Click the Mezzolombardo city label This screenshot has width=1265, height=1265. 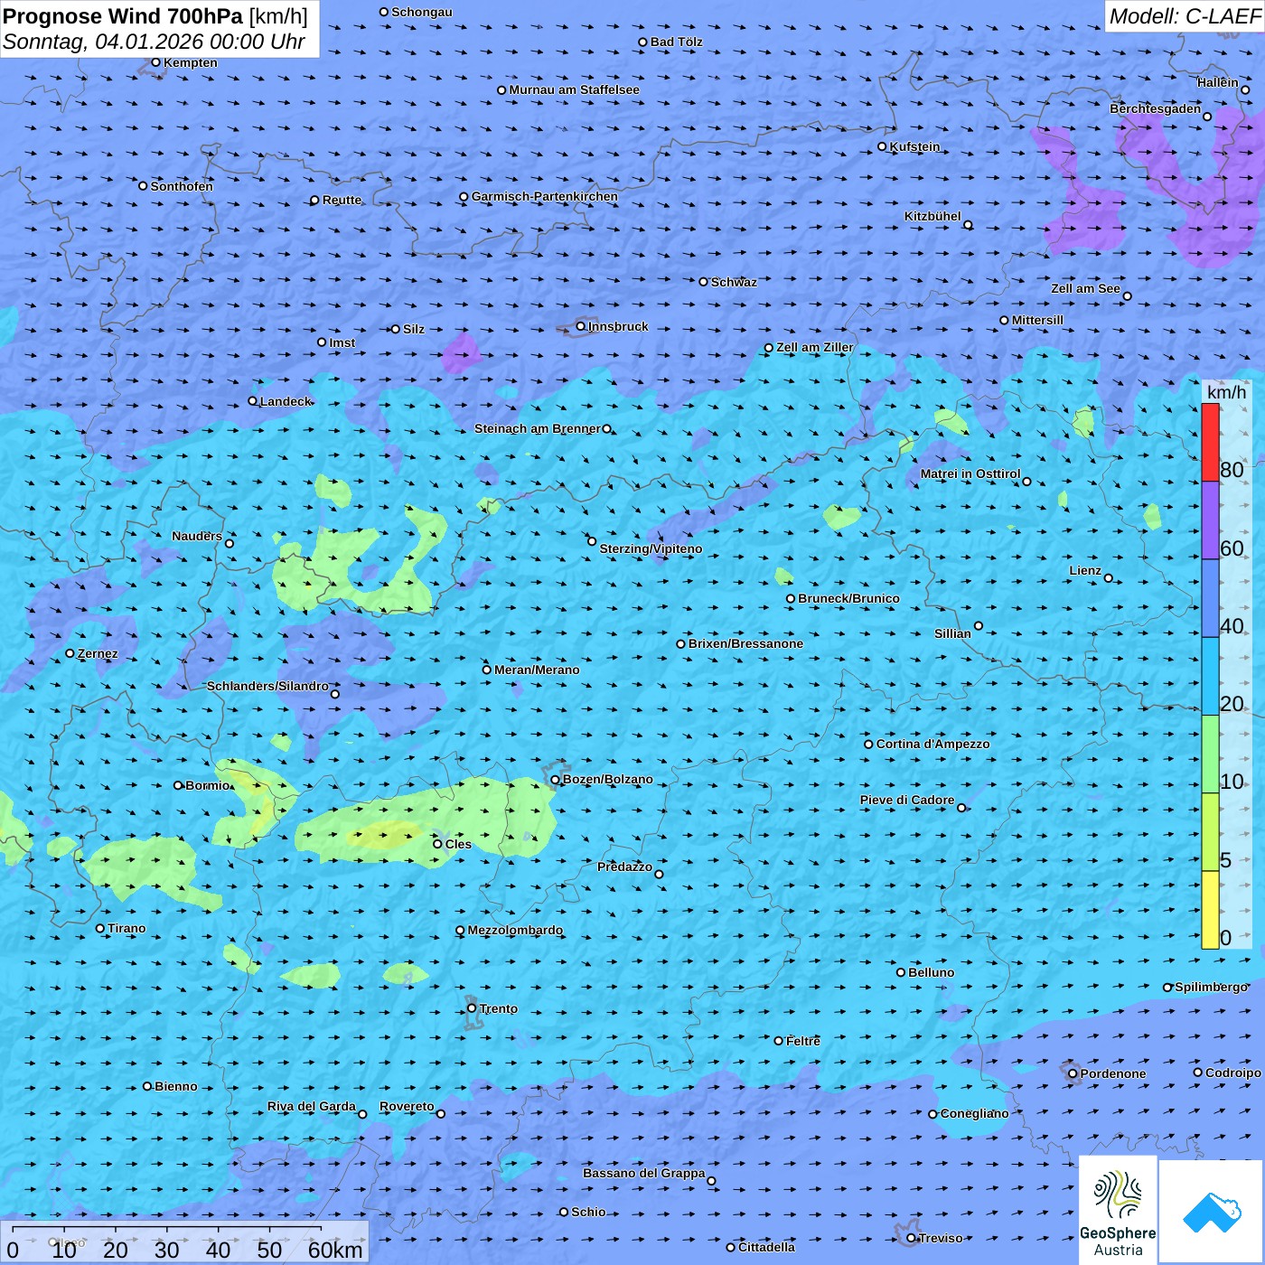tap(515, 930)
